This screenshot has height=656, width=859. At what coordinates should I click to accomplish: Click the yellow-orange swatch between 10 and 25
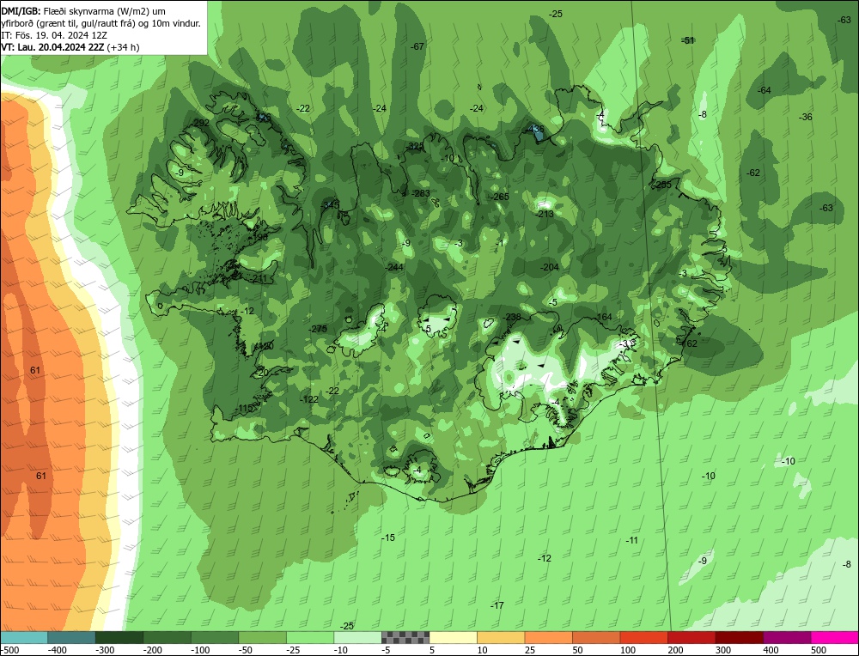501,637
